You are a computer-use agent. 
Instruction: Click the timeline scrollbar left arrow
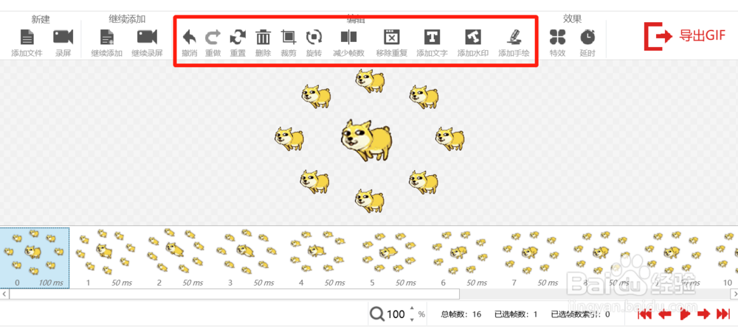[4, 294]
